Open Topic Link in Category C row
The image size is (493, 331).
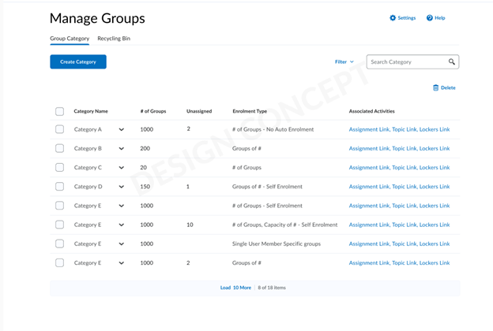coord(405,168)
